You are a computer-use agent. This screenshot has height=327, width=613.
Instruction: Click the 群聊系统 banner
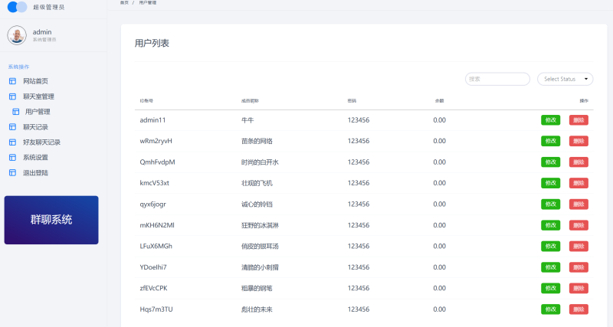[51, 220]
